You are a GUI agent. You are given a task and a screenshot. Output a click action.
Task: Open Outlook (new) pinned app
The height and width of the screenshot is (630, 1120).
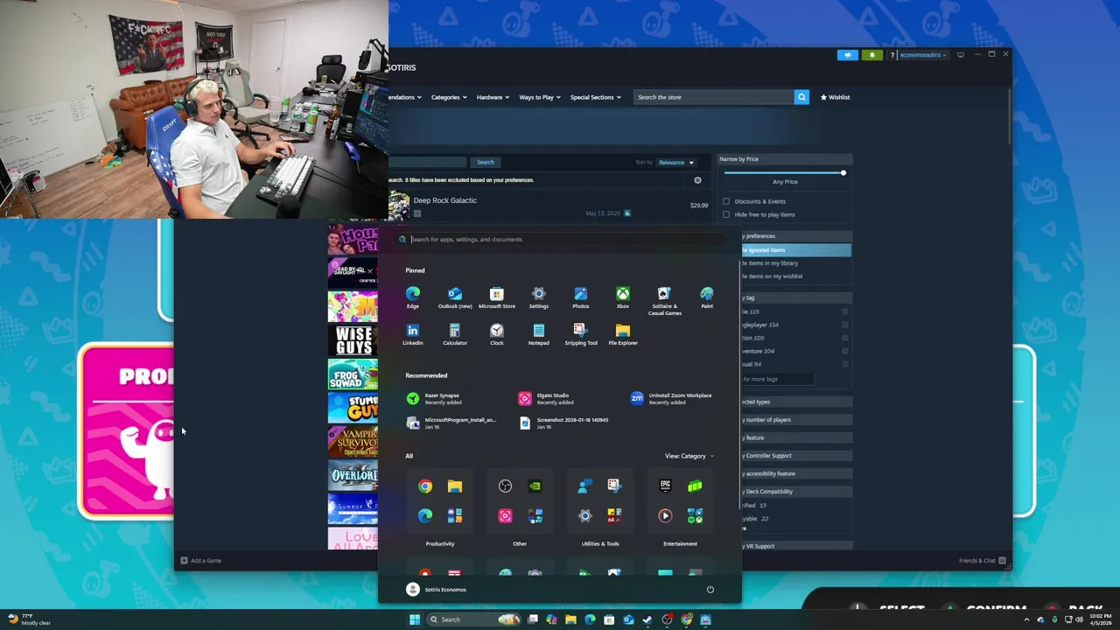454,297
